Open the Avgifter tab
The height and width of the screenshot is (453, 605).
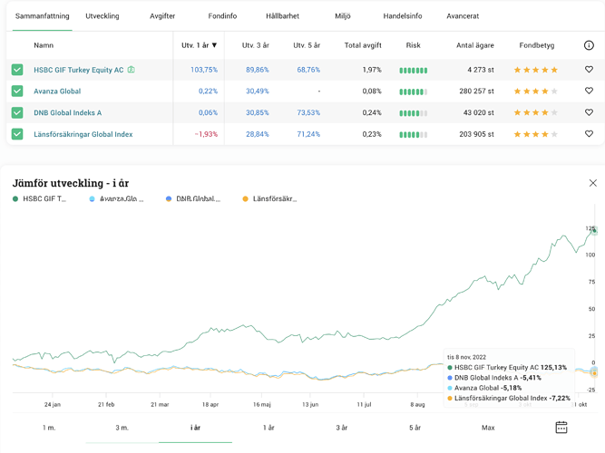(x=162, y=15)
